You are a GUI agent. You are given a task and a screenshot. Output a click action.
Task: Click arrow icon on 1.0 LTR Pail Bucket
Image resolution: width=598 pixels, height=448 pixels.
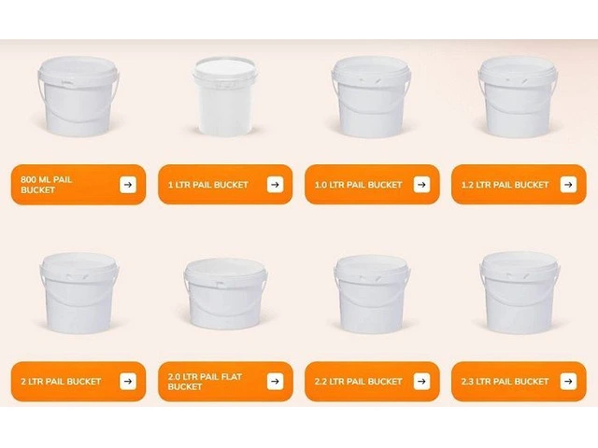[421, 185]
